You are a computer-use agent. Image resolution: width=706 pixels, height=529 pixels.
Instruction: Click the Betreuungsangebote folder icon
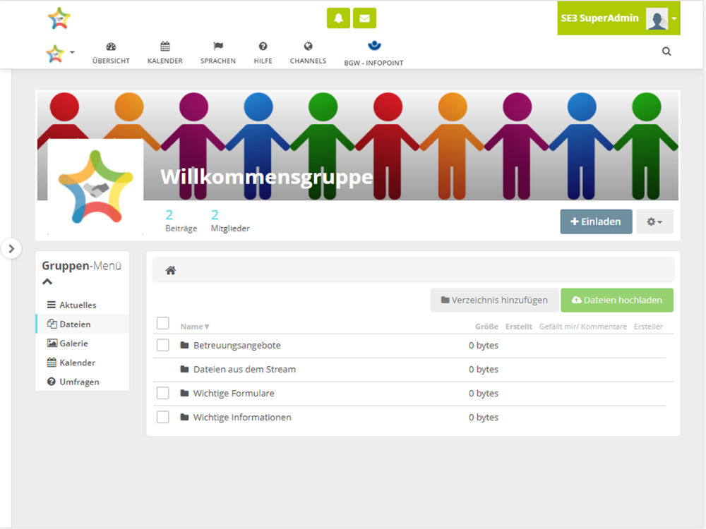tap(184, 345)
